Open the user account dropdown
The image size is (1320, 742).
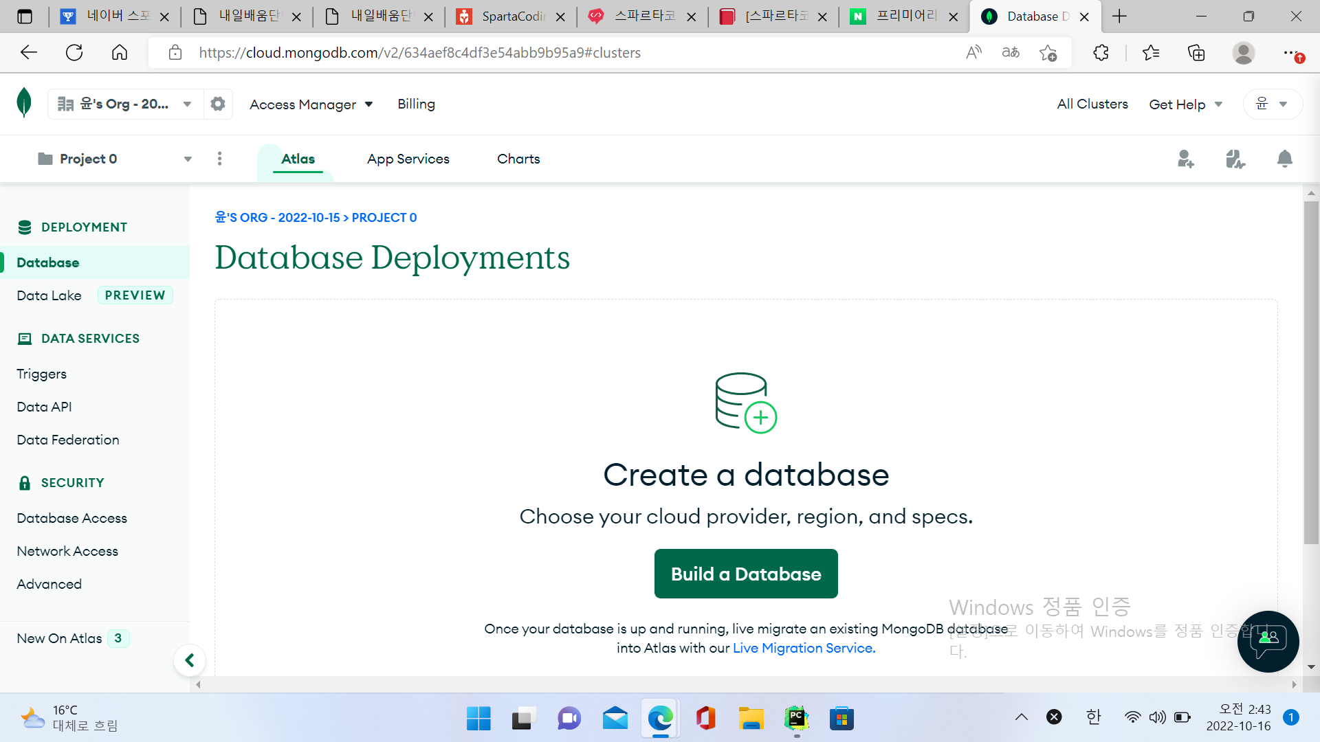(1272, 104)
